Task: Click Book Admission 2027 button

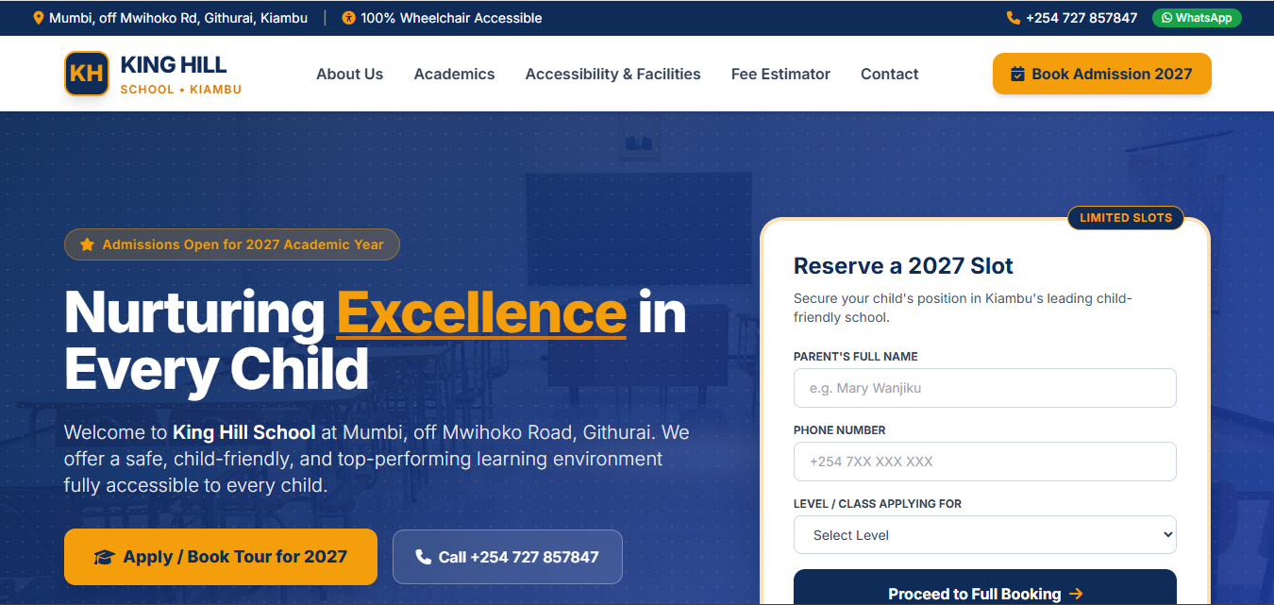Action: click(1101, 74)
